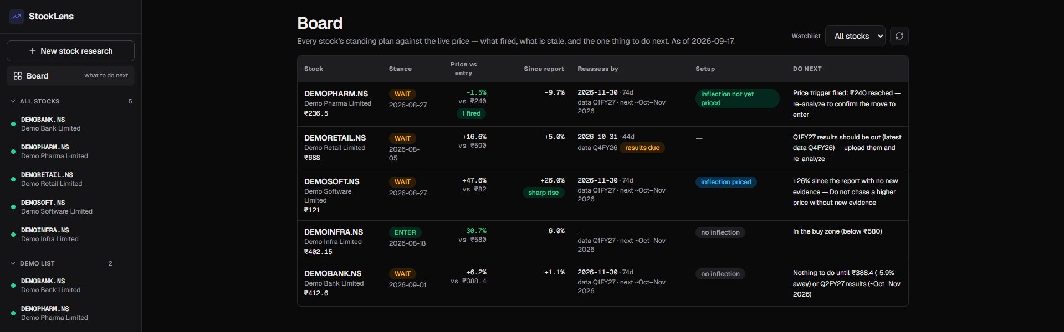Click the DO NEXT column header
This screenshot has height=332, width=1064.
point(807,69)
